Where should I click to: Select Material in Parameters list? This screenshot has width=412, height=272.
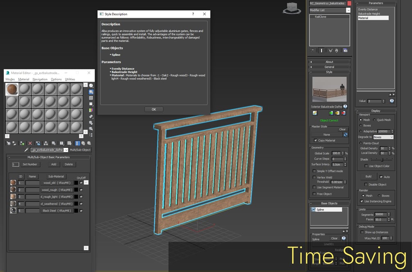[x=373, y=18]
